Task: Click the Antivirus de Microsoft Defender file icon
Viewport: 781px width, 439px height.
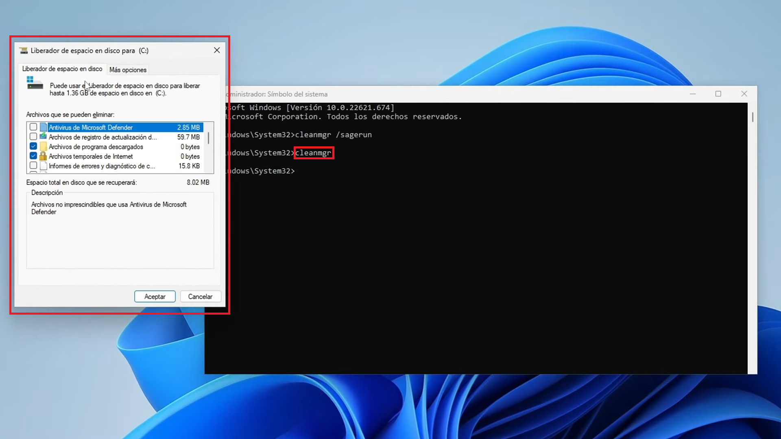Action: point(44,127)
